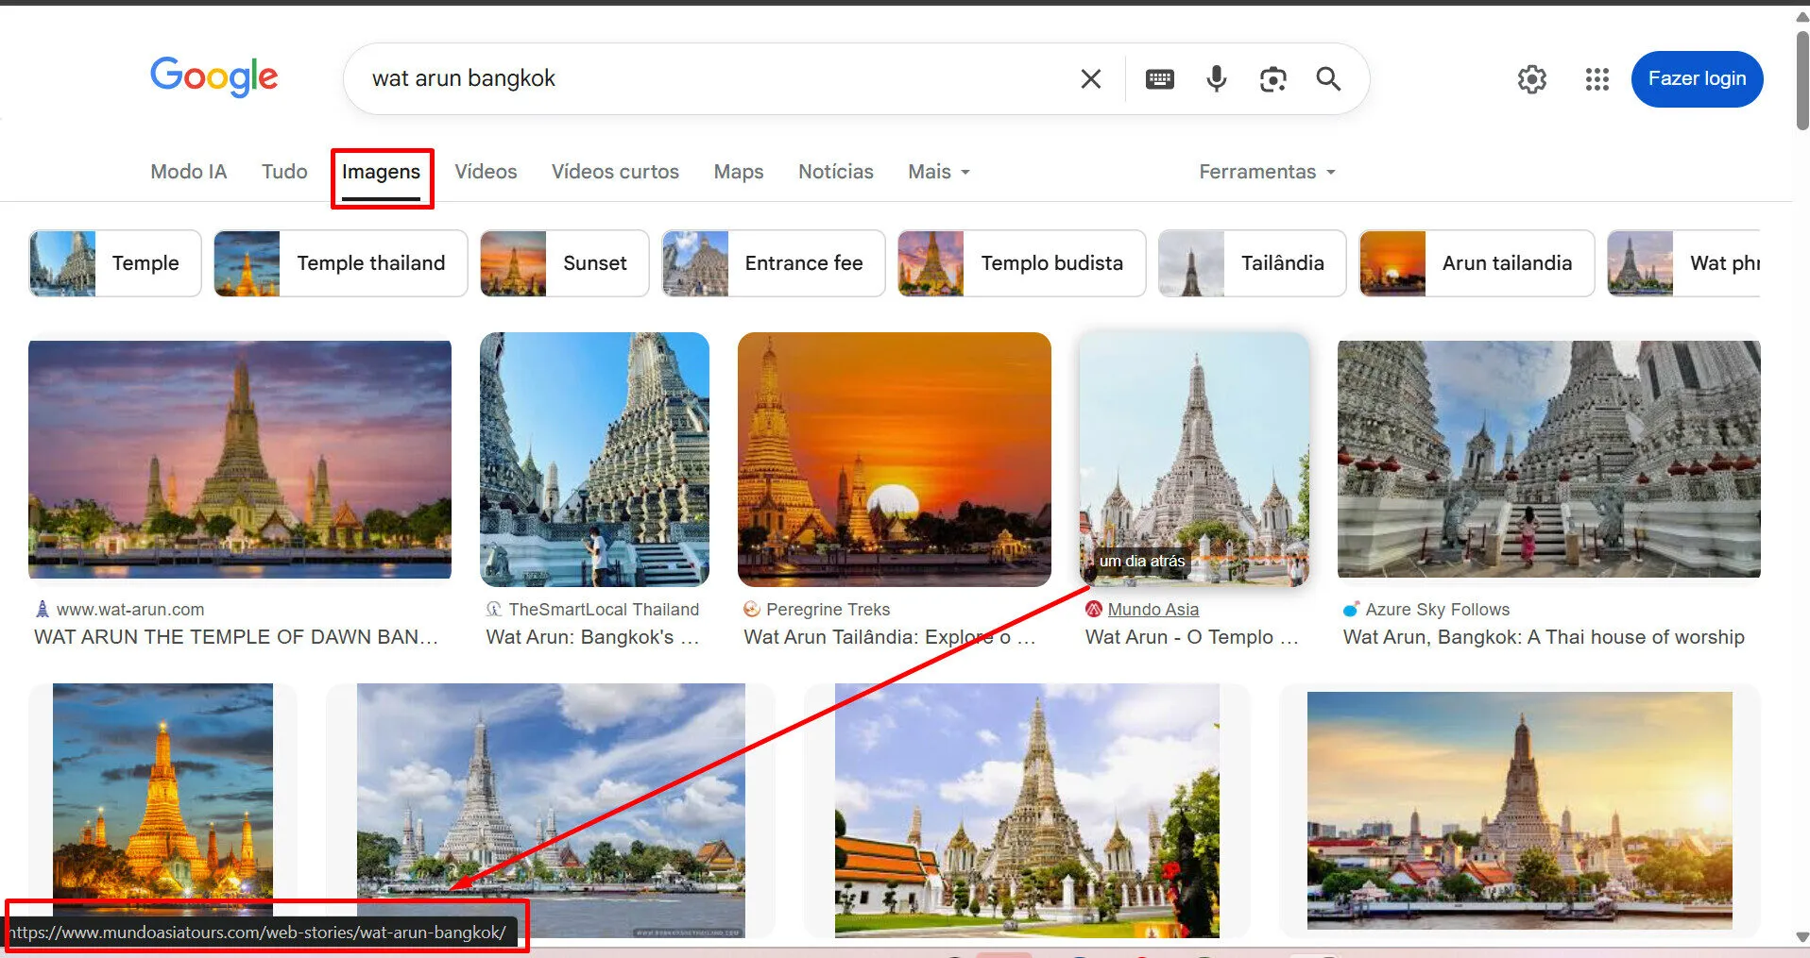1810x958 pixels.
Task: Open the on-screen keyboard icon
Action: [x=1159, y=78]
